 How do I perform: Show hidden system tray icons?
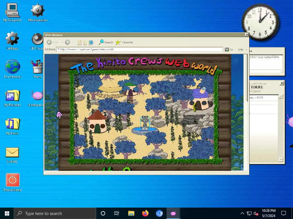pyautogui.click(x=242, y=213)
